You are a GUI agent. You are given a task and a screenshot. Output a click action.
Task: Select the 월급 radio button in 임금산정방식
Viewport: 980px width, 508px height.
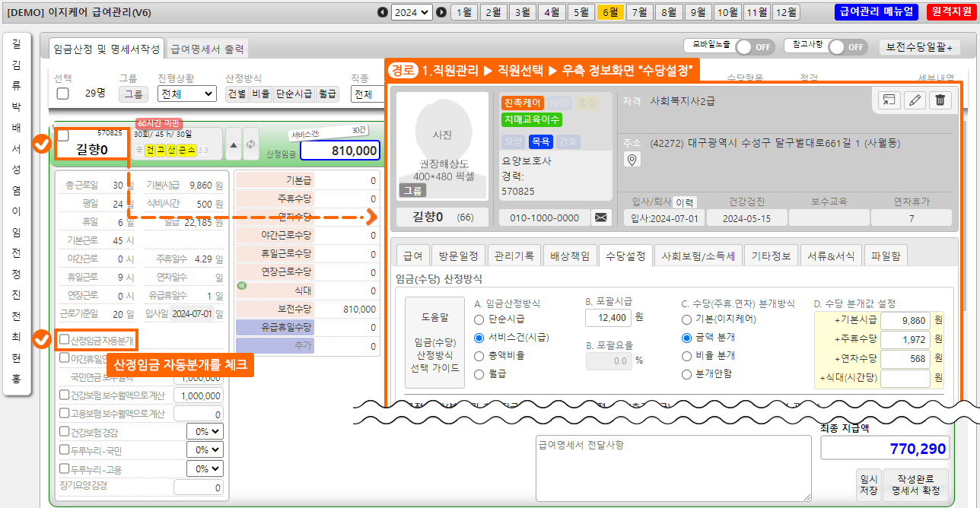click(479, 374)
